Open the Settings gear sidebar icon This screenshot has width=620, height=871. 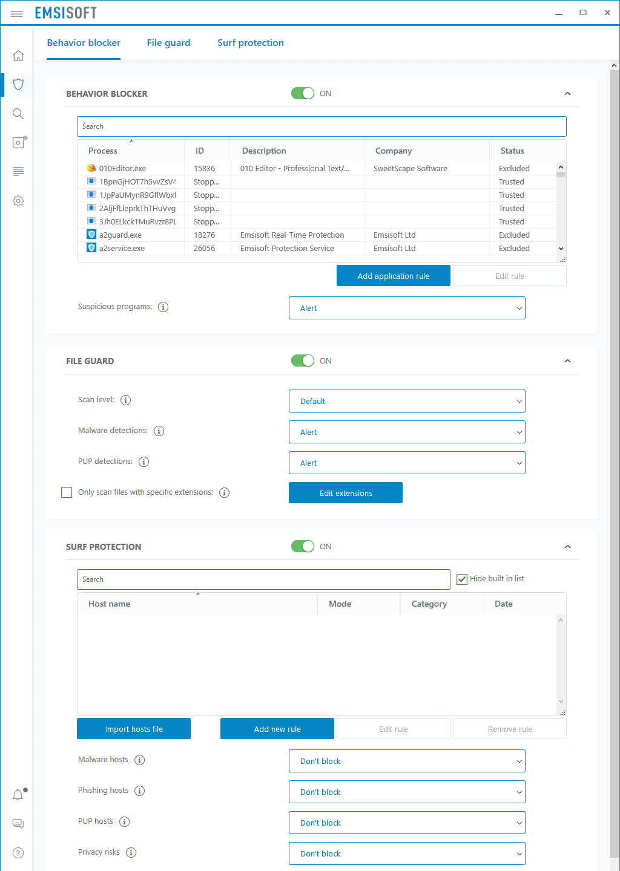point(18,201)
